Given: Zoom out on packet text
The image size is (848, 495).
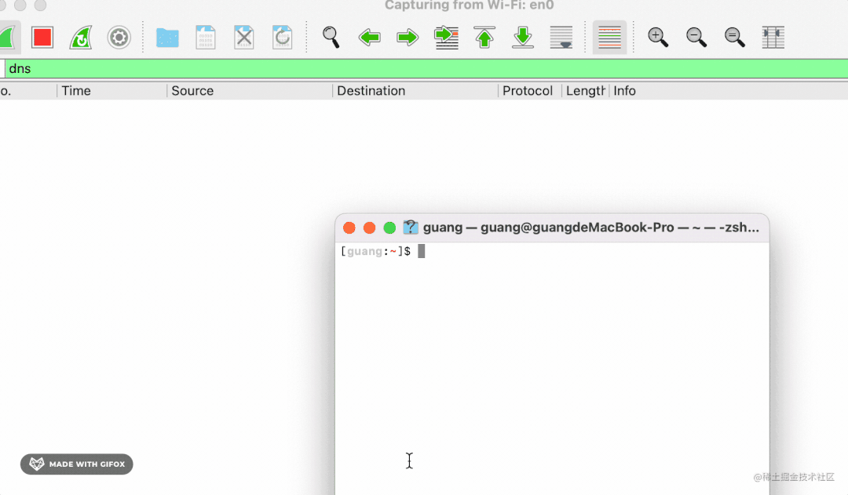Looking at the screenshot, I should coord(696,38).
